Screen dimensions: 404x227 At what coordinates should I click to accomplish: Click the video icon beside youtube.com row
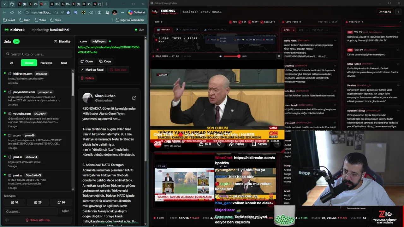pos(10,113)
